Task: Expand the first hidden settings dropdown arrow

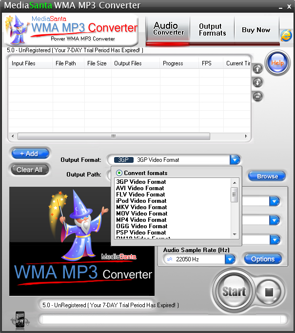Action: (x=275, y=201)
